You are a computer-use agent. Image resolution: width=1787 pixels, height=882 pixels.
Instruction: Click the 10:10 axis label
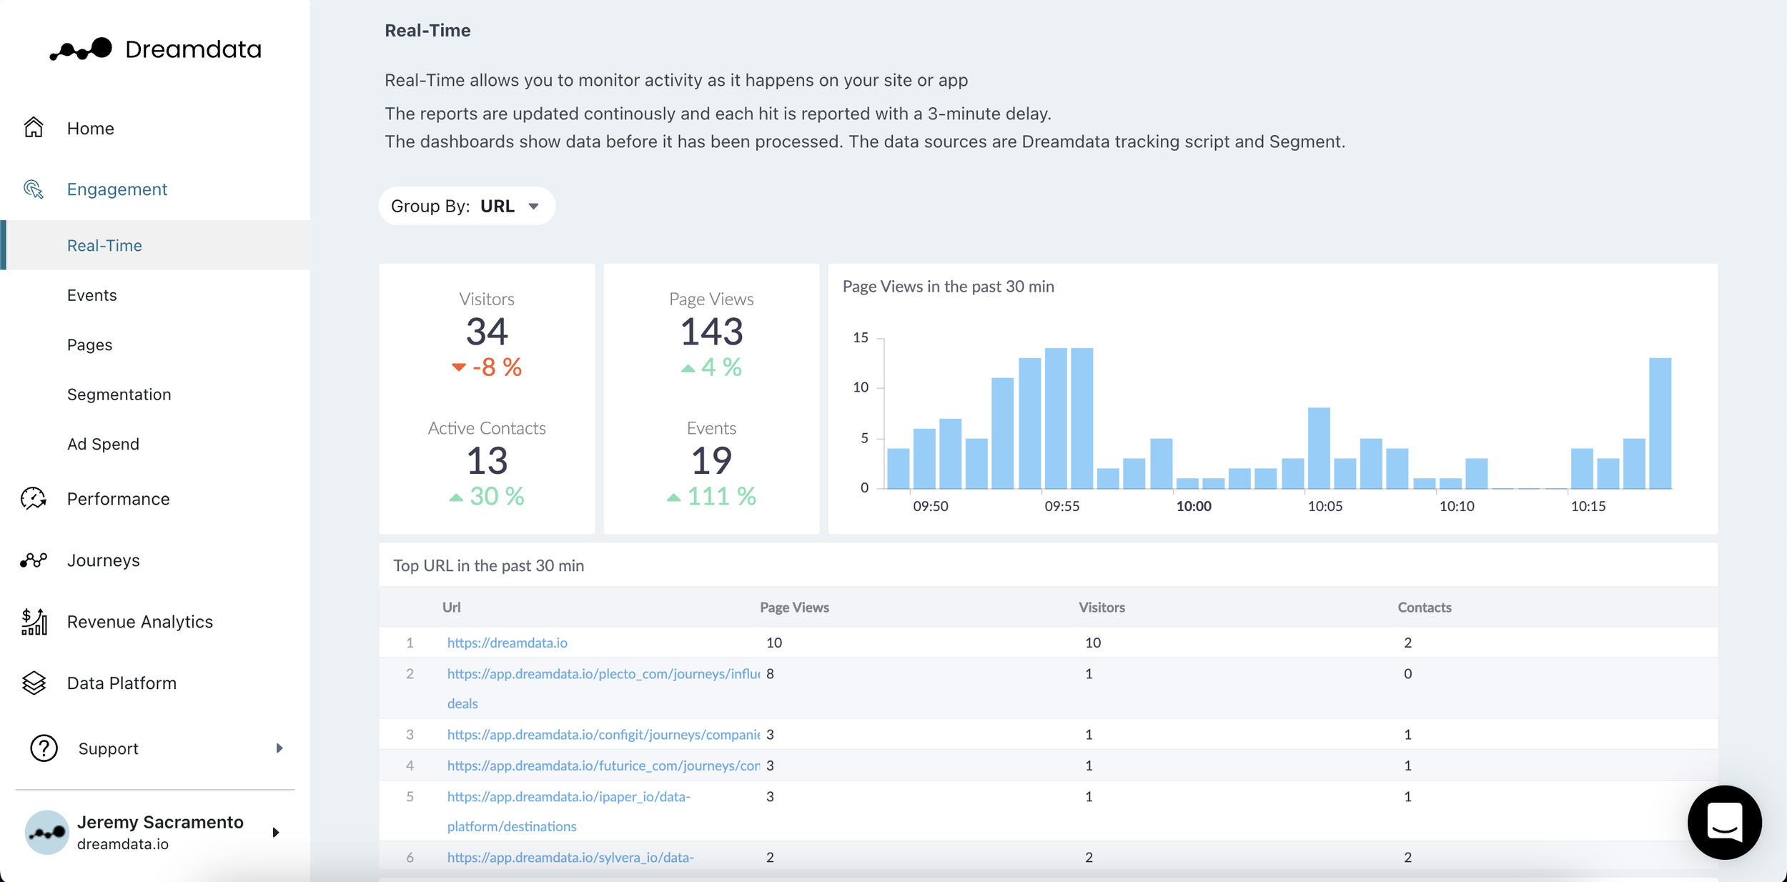tap(1457, 506)
